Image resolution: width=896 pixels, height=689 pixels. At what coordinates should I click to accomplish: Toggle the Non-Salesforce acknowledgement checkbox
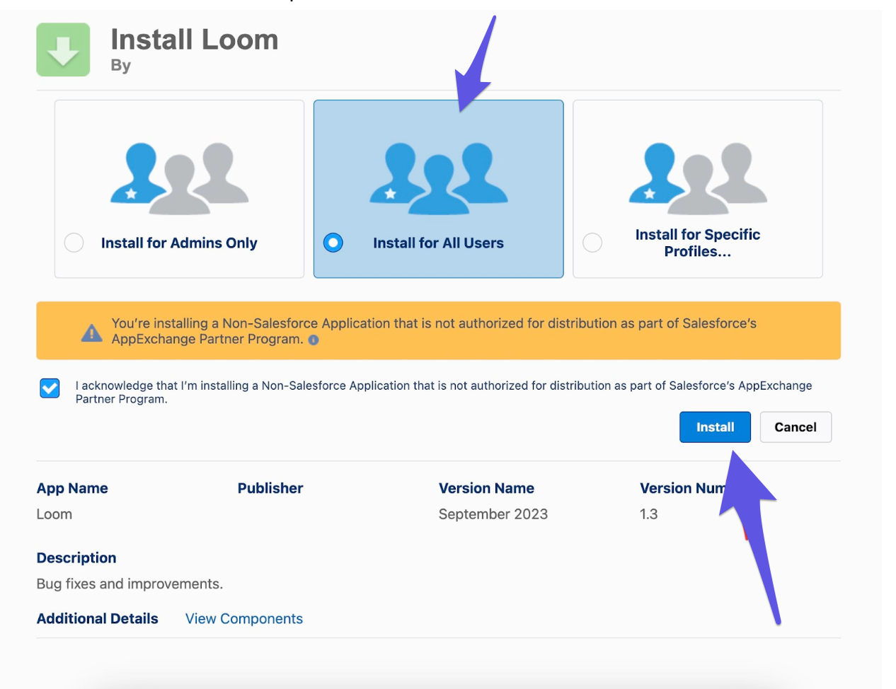pos(50,388)
